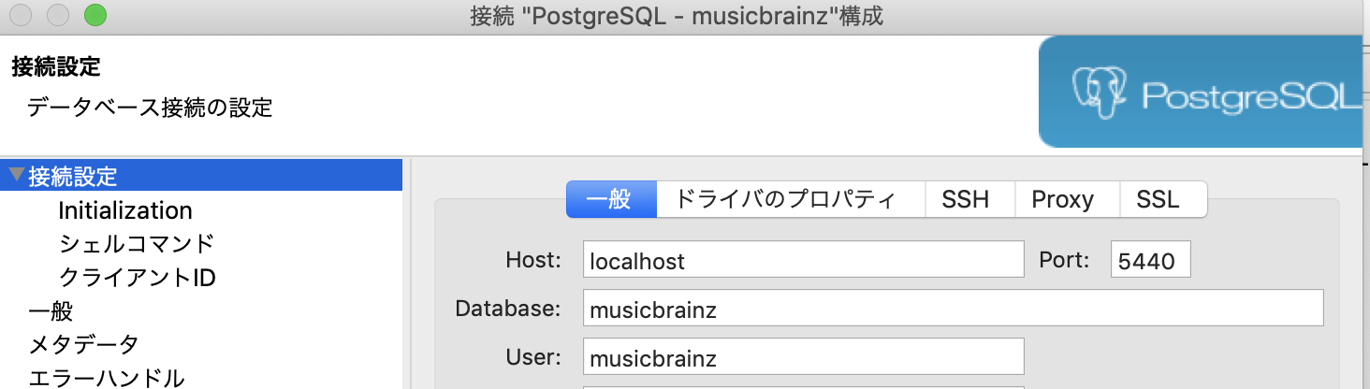This screenshot has width=1370, height=389.
Task: Click the Database: label
Action: (508, 309)
